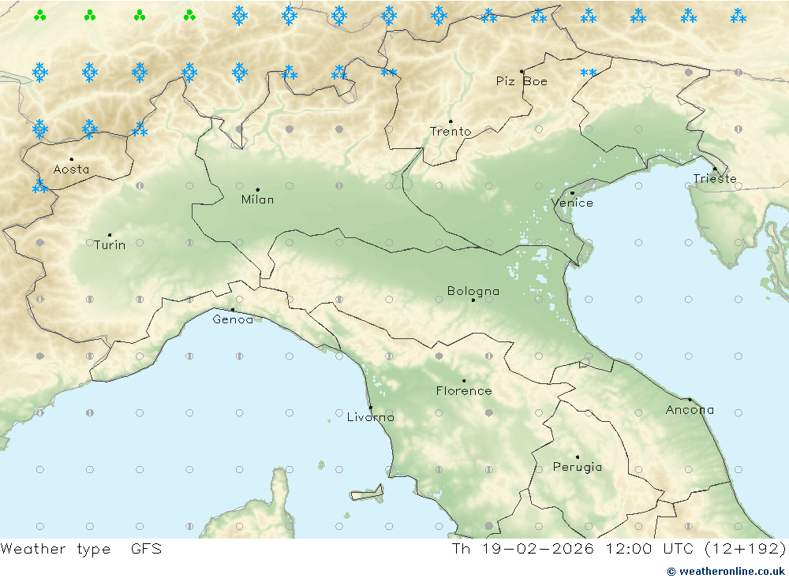Click the filled gray cloud circle south of Florence
789x578 pixels.
pyautogui.click(x=488, y=413)
